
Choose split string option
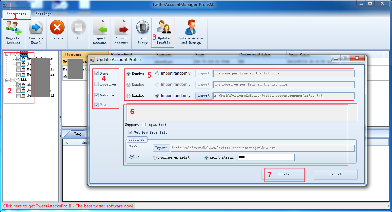[206, 158]
